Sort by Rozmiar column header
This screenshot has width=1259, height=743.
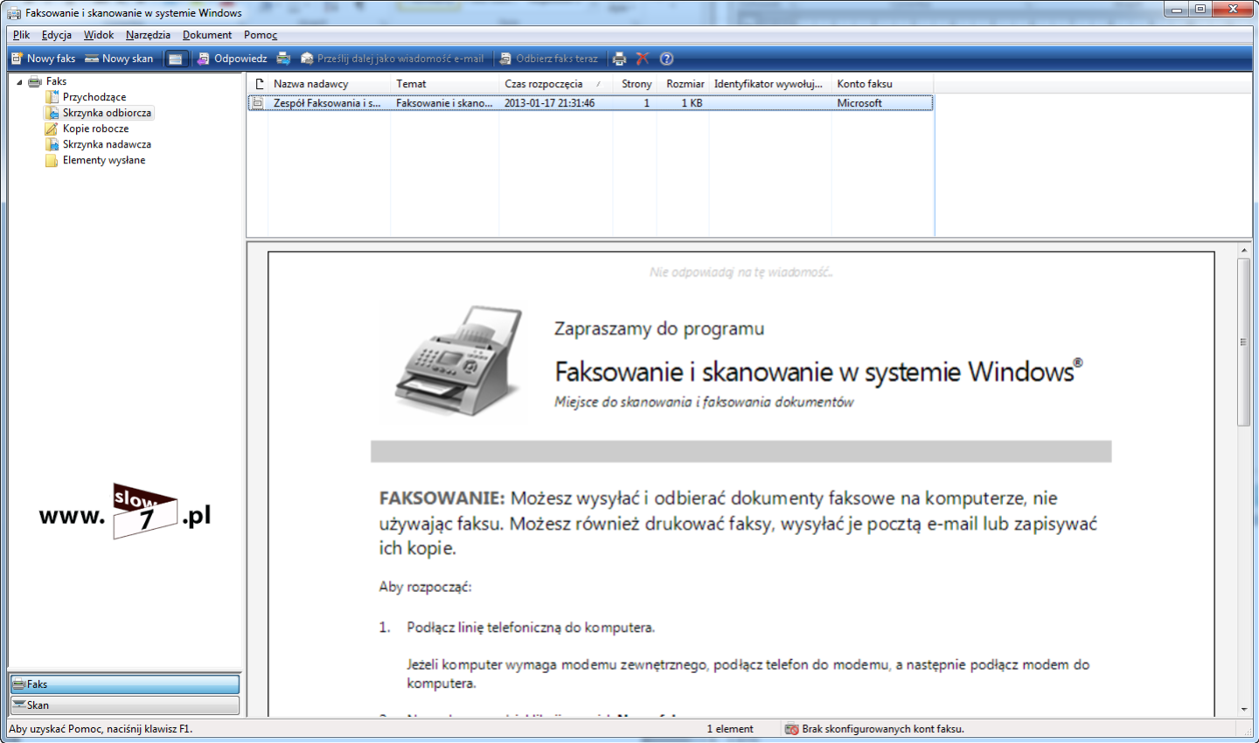pos(685,84)
